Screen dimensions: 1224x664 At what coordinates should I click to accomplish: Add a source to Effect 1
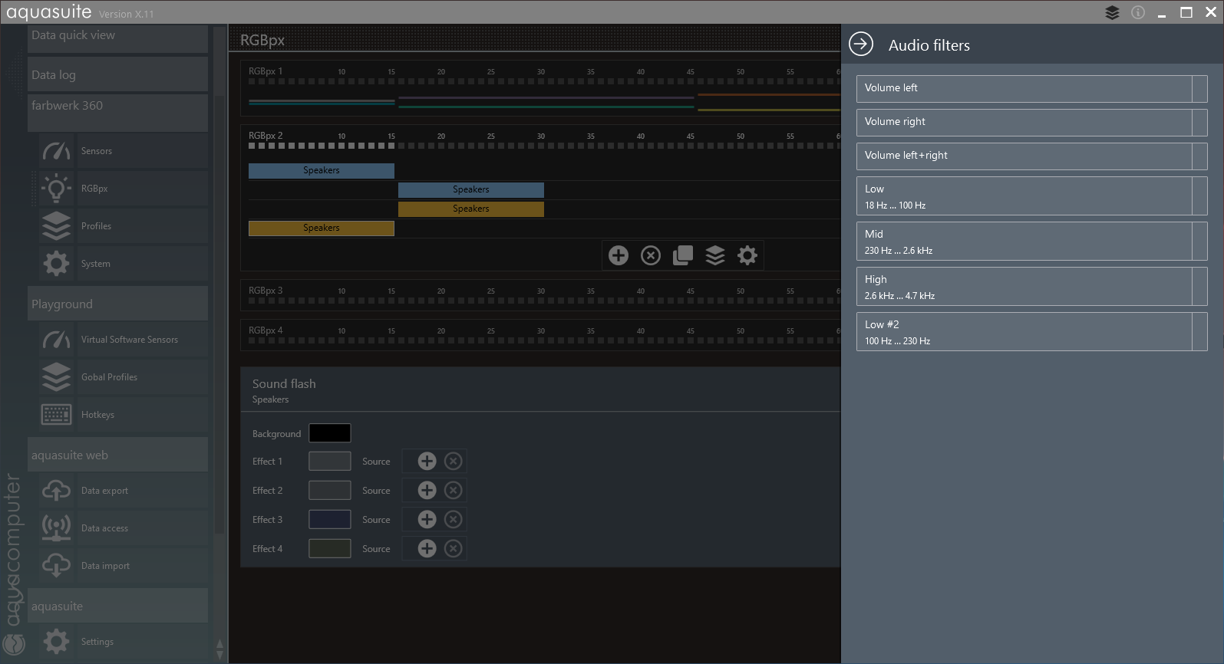pos(427,461)
